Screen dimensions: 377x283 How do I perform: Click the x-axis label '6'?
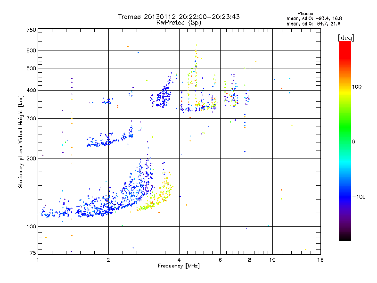220,260
